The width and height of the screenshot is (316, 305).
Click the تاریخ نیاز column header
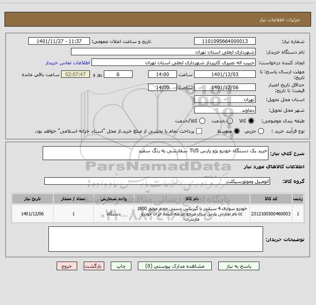point(32,199)
